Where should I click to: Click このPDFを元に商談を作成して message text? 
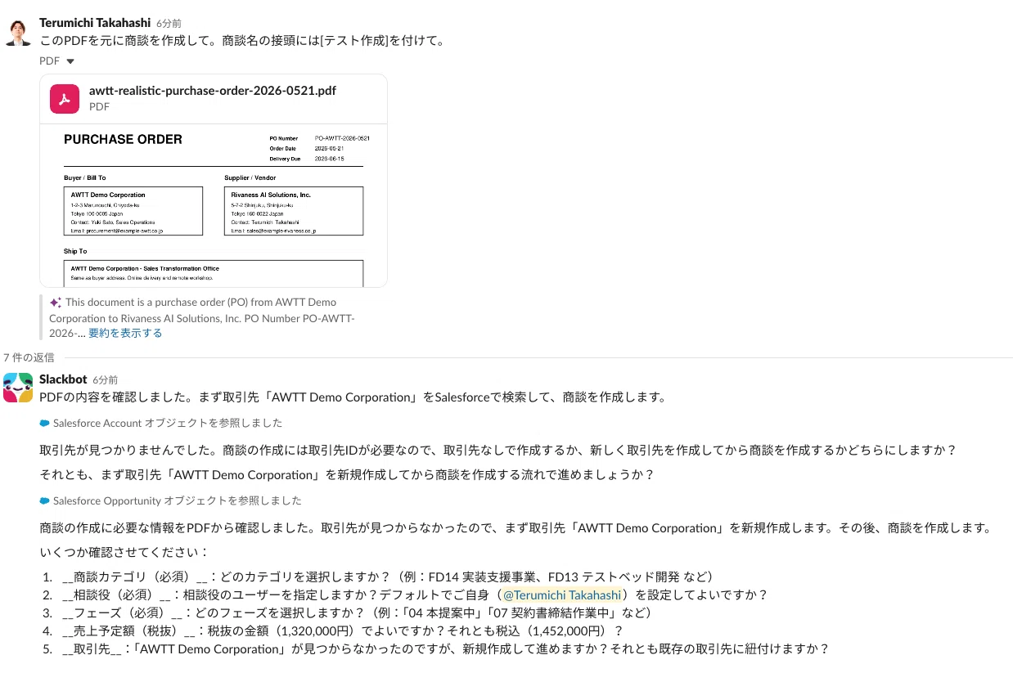242,40
